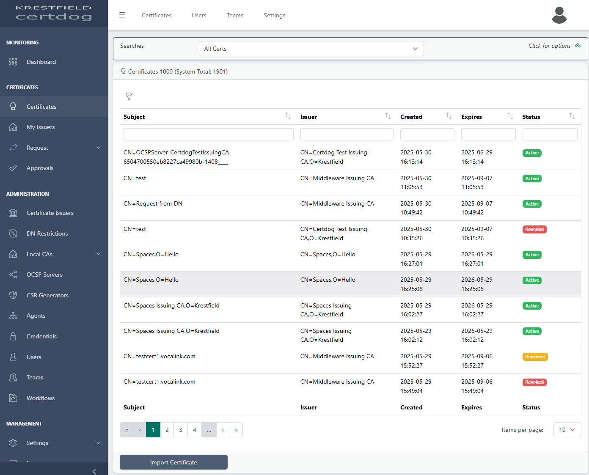Clear table filters with funnel icon

coord(129,96)
